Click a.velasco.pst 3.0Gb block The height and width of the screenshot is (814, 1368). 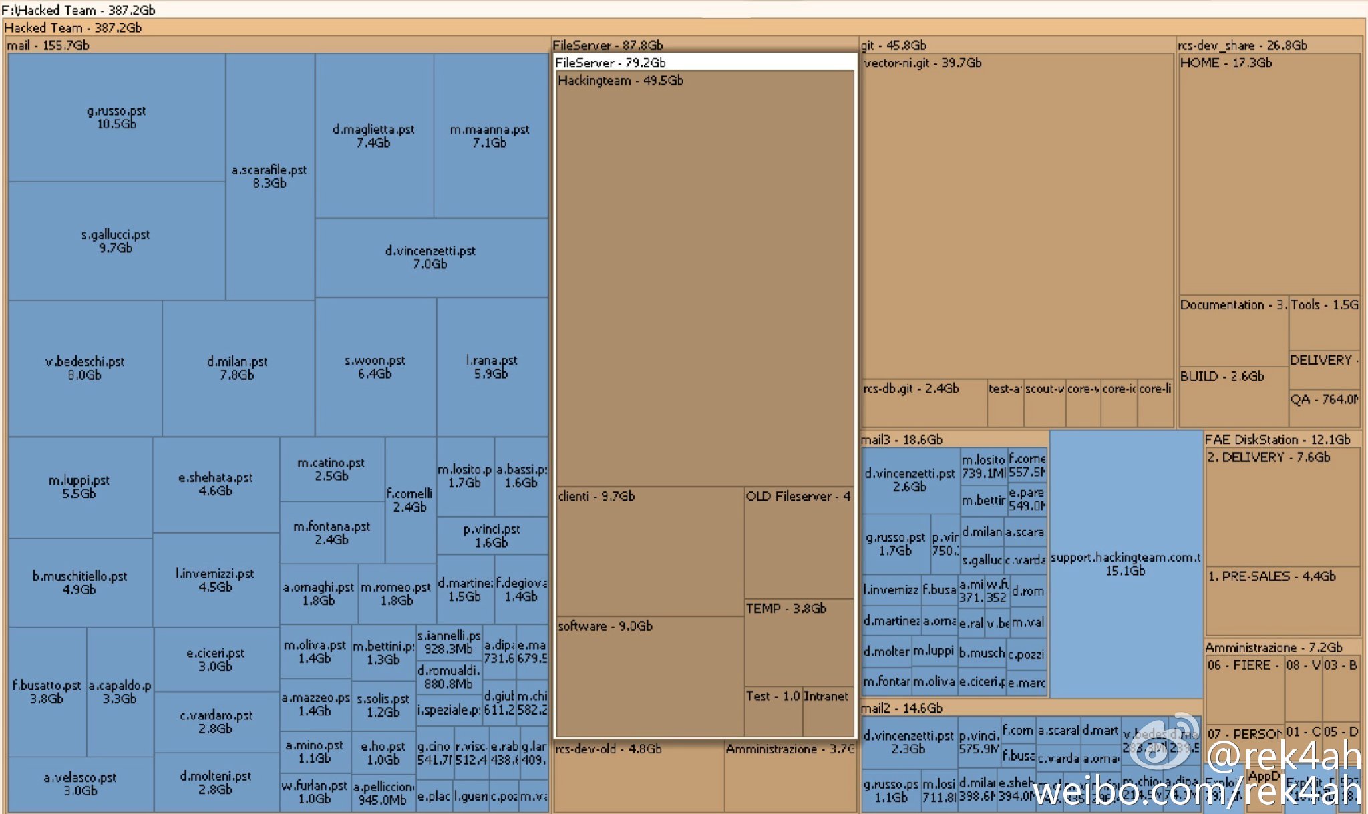[x=81, y=784]
